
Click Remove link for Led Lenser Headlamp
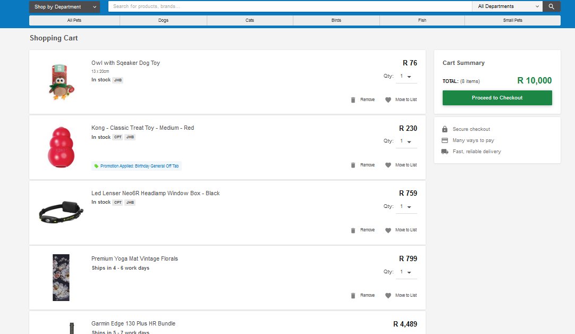[367, 230]
